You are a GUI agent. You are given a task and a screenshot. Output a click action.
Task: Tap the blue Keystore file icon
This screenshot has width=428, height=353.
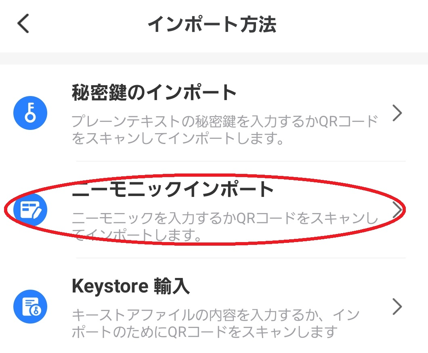tap(30, 307)
